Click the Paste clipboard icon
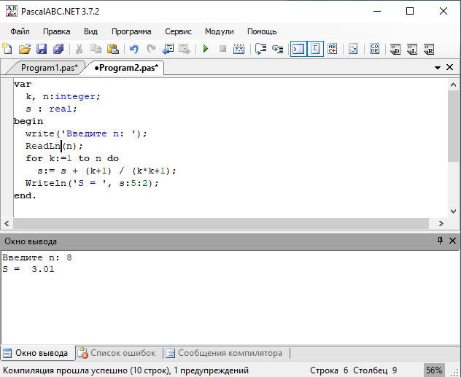The image size is (461, 377). pos(113,49)
